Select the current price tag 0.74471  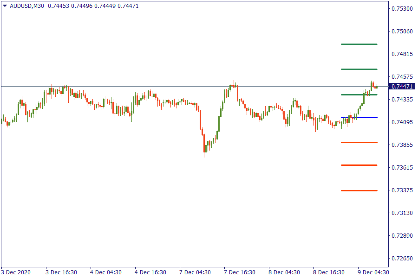(402, 87)
